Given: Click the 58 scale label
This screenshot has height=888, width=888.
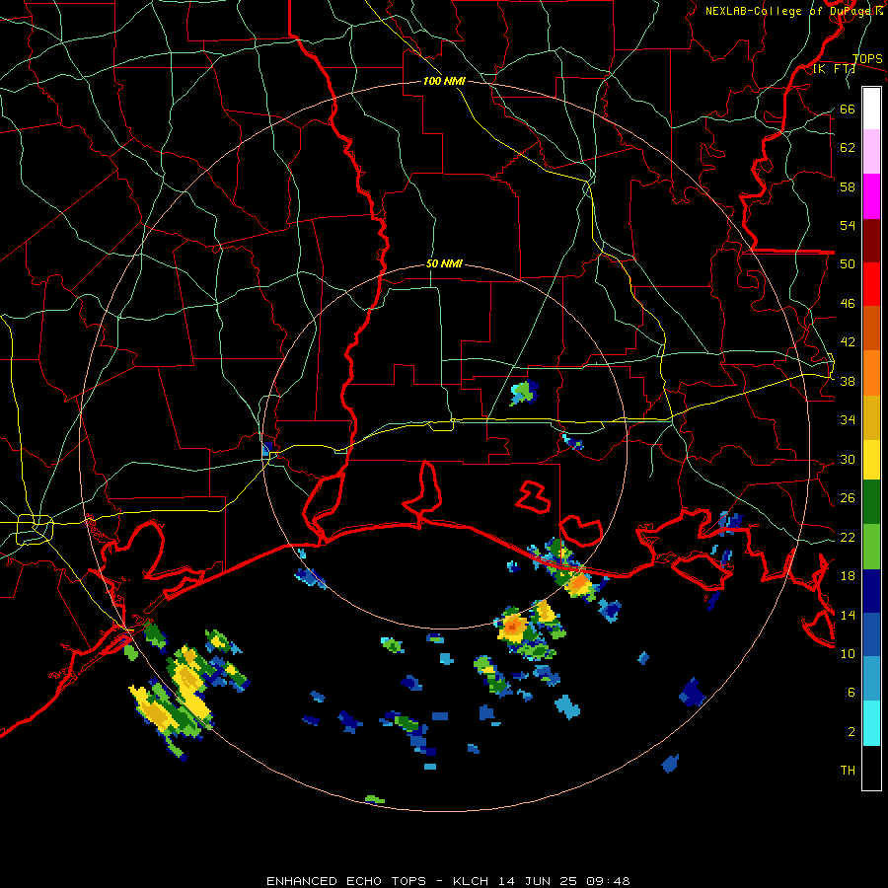Looking at the screenshot, I should point(848,186).
